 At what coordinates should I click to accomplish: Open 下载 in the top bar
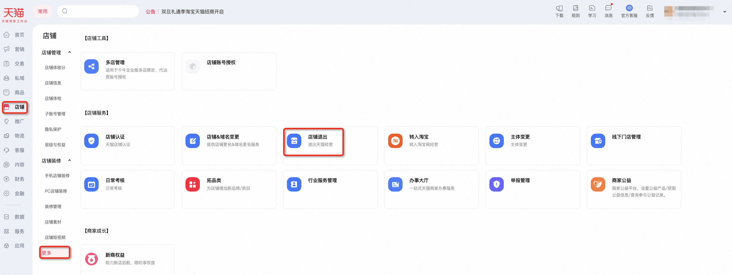[x=559, y=11]
